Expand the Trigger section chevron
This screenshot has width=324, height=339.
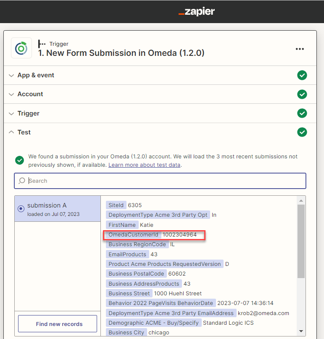[11, 113]
